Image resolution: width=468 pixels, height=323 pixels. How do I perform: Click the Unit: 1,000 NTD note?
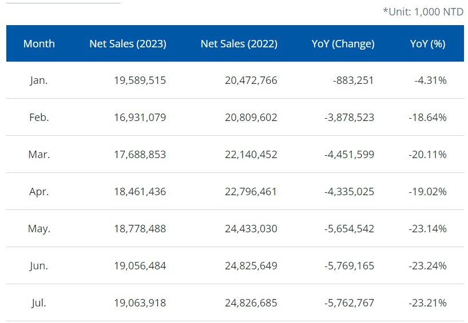[423, 11]
